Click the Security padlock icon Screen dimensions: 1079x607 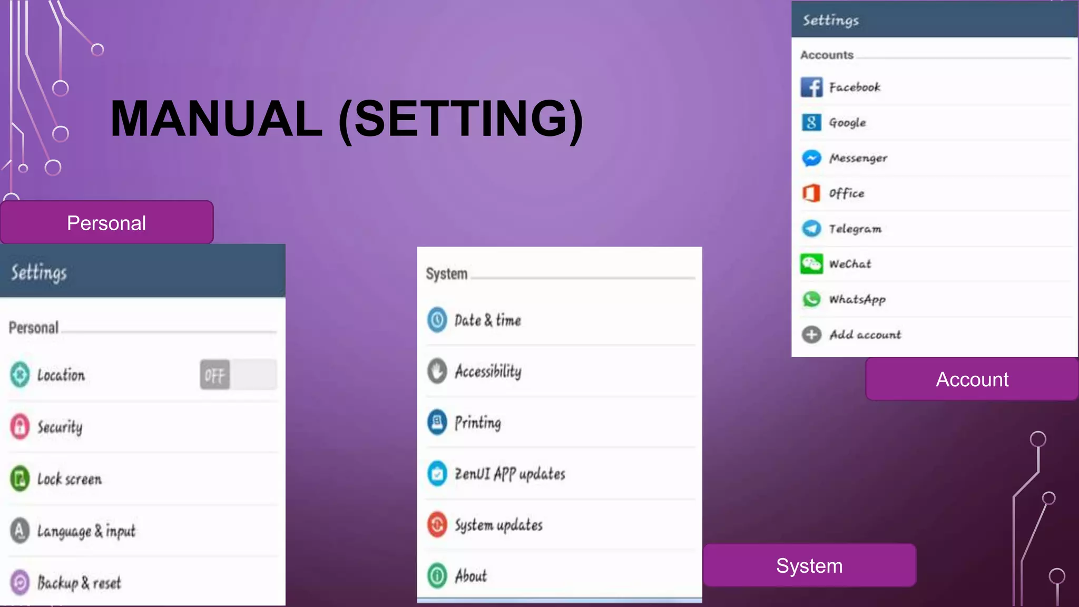(x=20, y=426)
